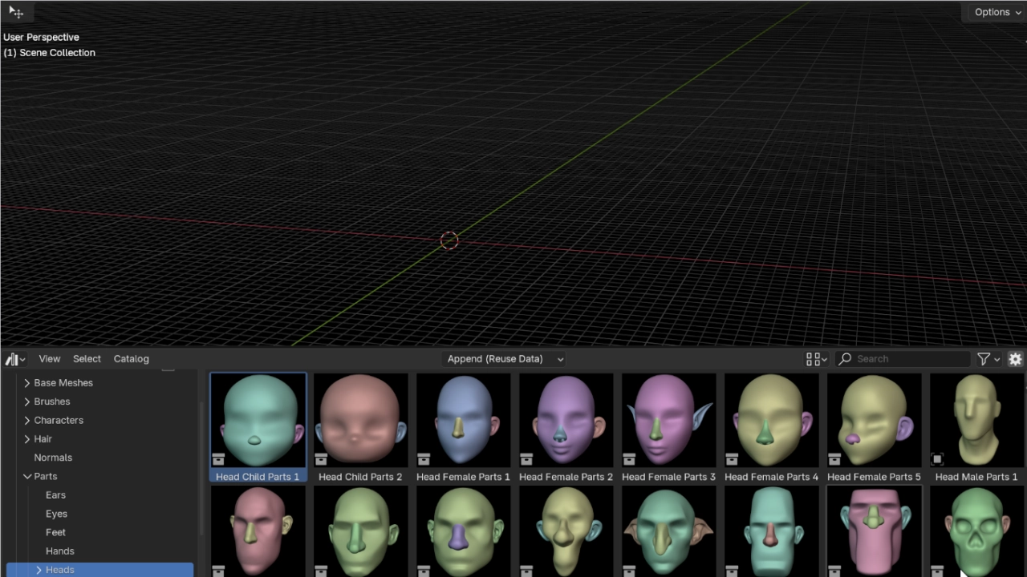Expand the Hair catalog arrow
The height and width of the screenshot is (577, 1027).
coord(27,439)
